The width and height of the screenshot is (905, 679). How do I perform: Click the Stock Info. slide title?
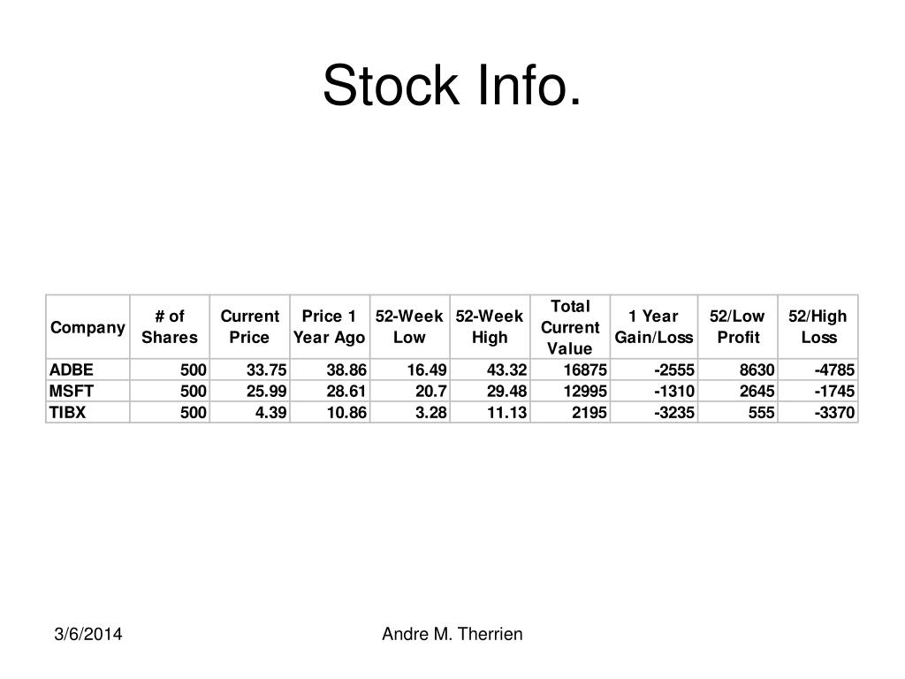tap(452, 86)
